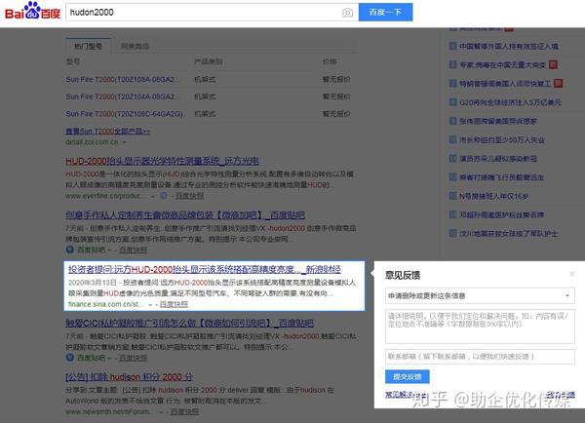Open 百度快照 for finance.sina result
This screenshot has height=423, width=585.
[x=174, y=304]
